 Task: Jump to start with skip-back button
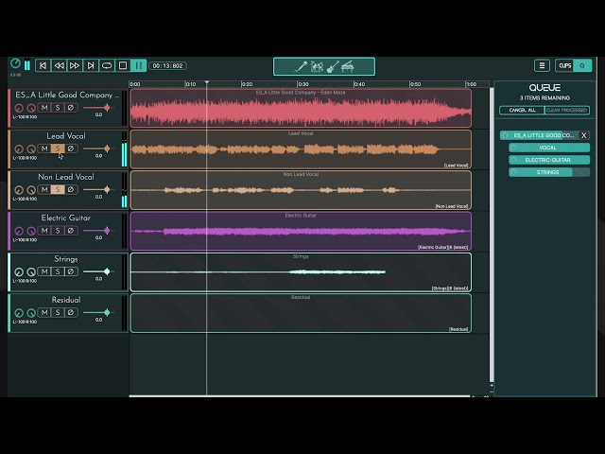pyautogui.click(x=43, y=65)
